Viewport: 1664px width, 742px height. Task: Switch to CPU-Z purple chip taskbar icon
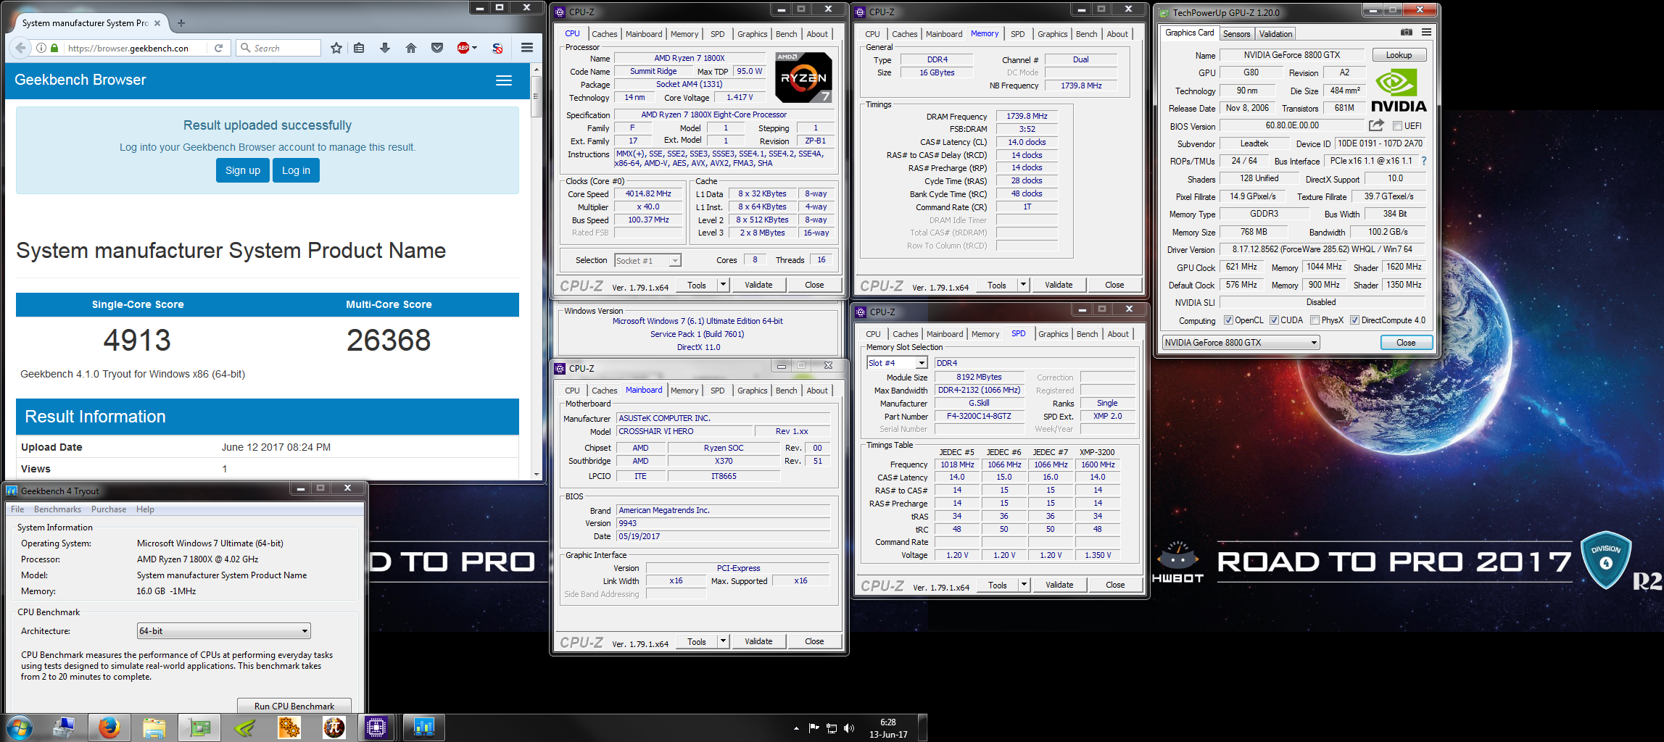click(x=377, y=728)
